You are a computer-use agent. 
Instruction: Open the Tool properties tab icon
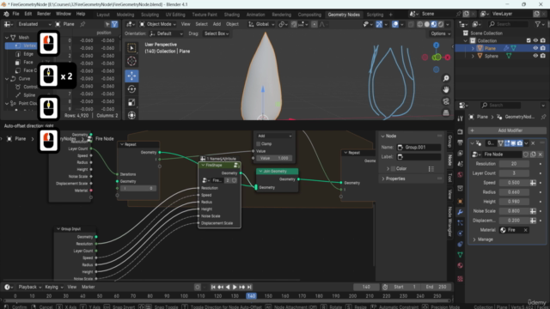point(461,118)
